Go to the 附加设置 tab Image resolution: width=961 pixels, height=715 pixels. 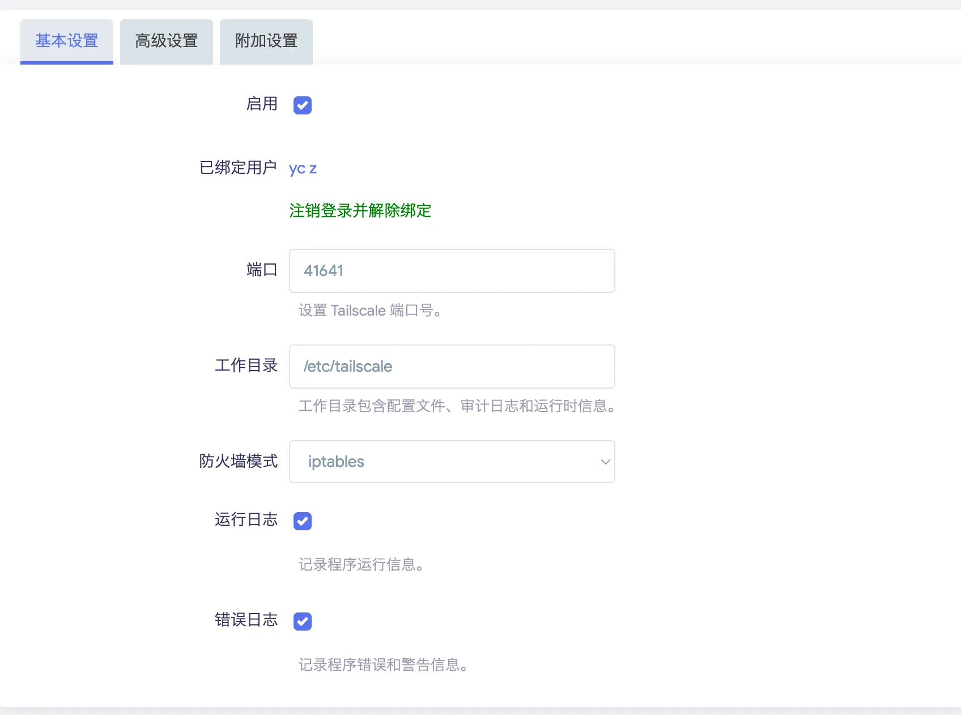click(x=266, y=41)
